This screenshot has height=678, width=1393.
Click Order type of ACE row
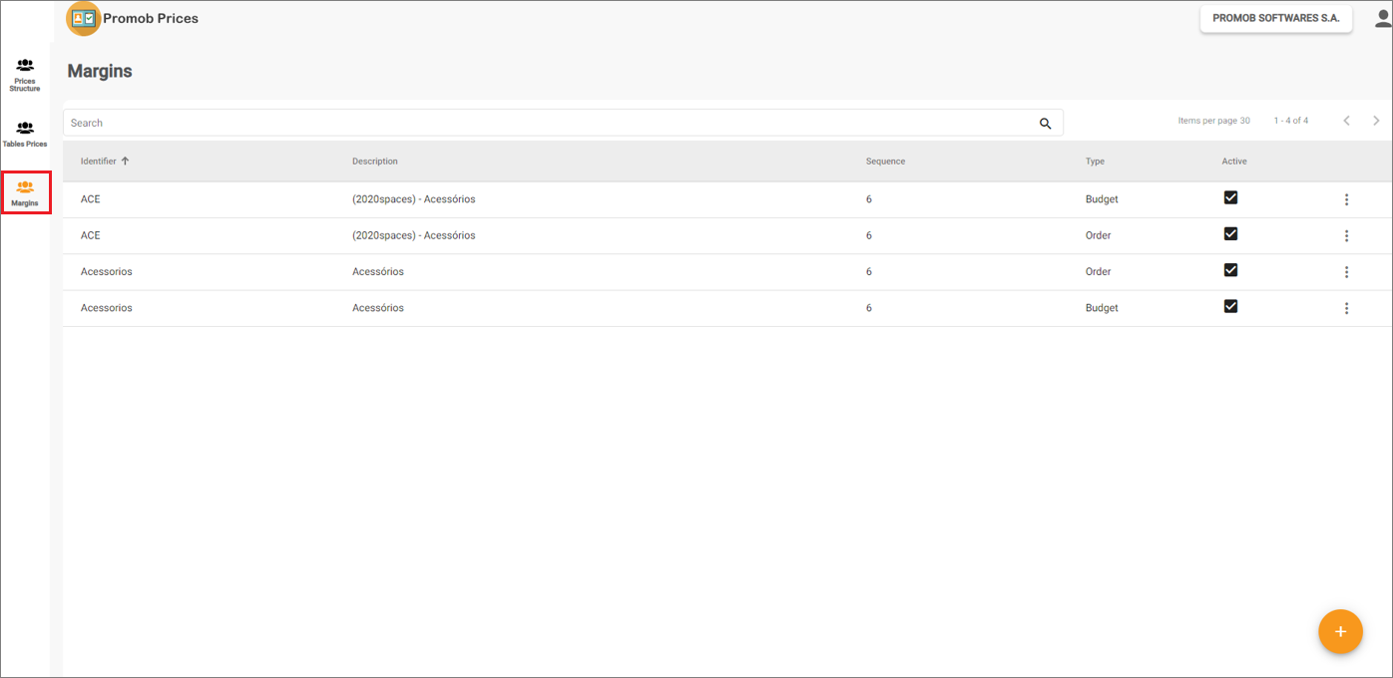1099,235
